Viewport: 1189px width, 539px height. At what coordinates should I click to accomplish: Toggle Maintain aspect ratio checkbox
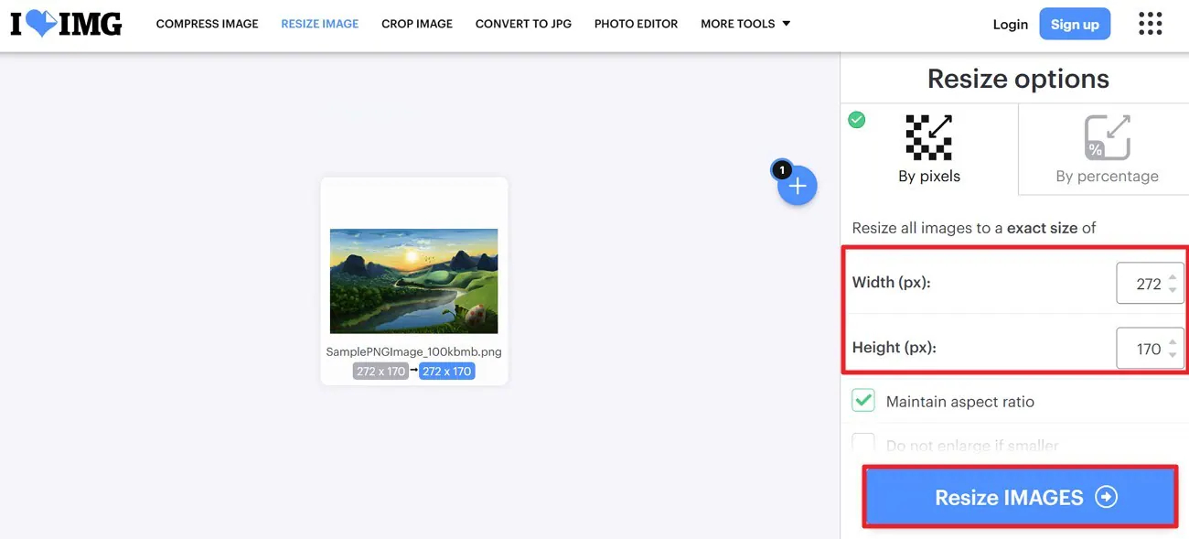[863, 401]
